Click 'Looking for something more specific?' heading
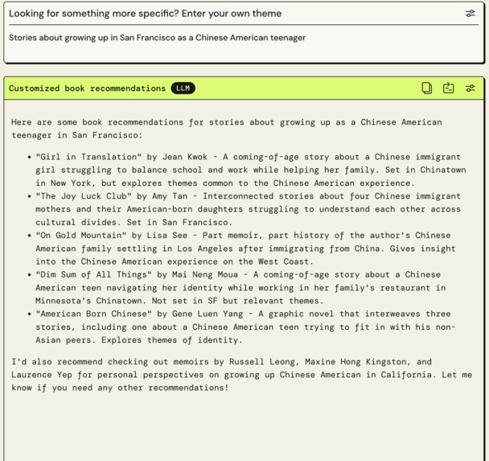The image size is (489, 461). 145,14
